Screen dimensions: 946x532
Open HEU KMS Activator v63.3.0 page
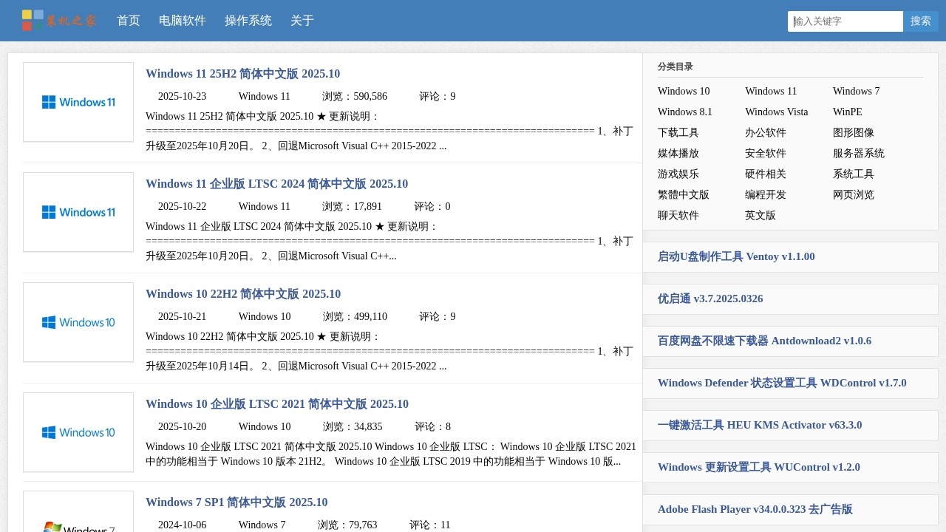point(760,425)
